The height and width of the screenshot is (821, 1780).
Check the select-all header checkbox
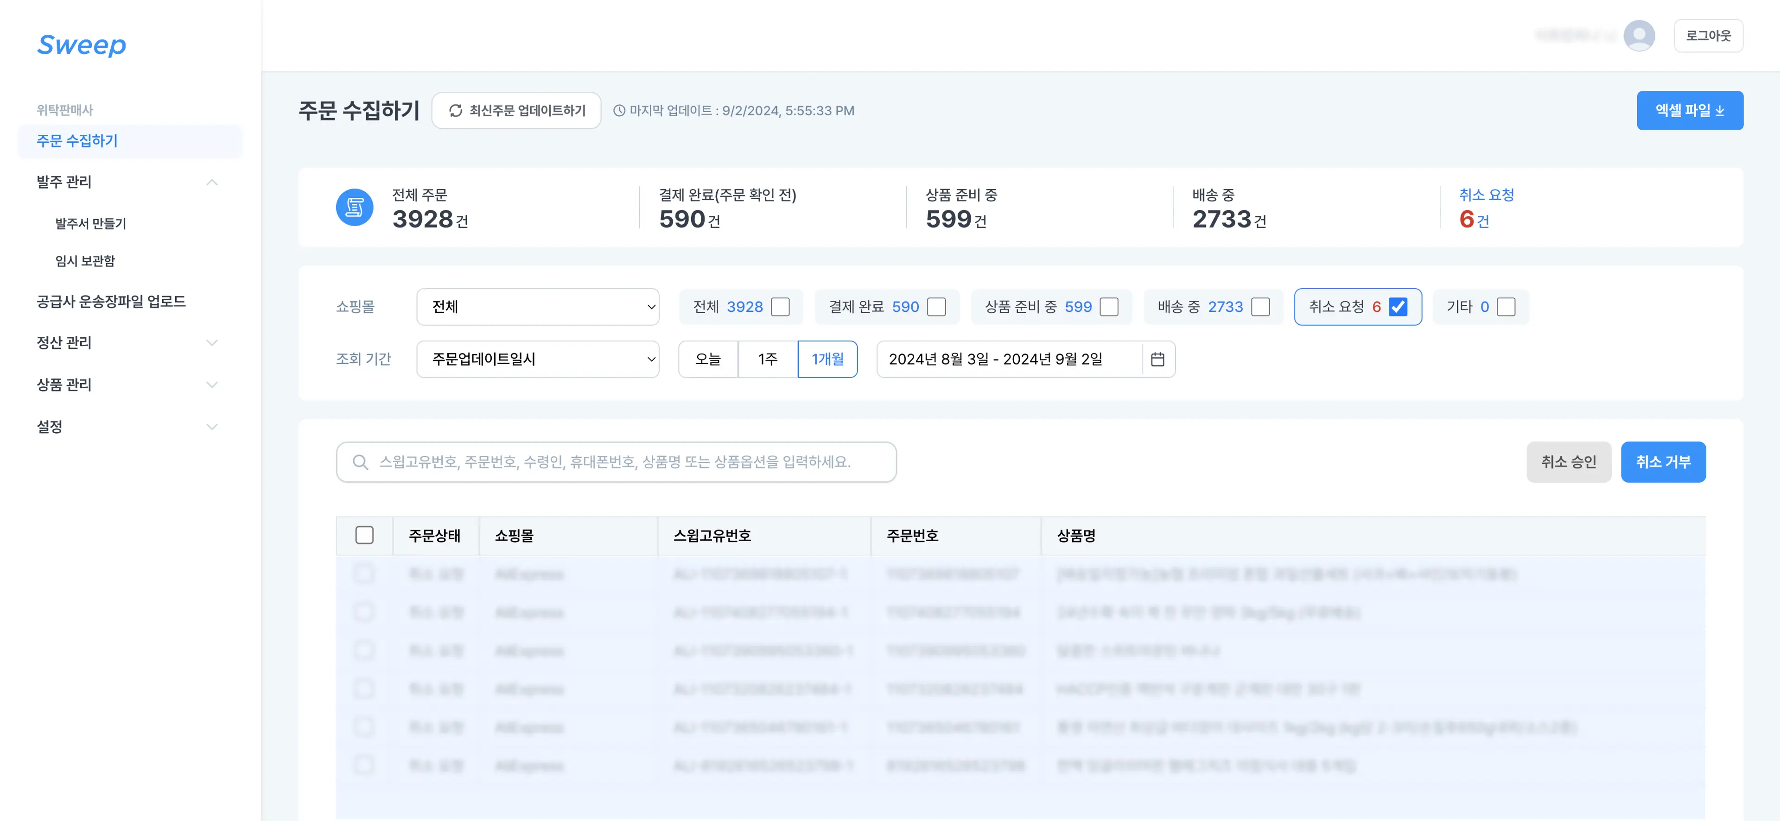364,535
